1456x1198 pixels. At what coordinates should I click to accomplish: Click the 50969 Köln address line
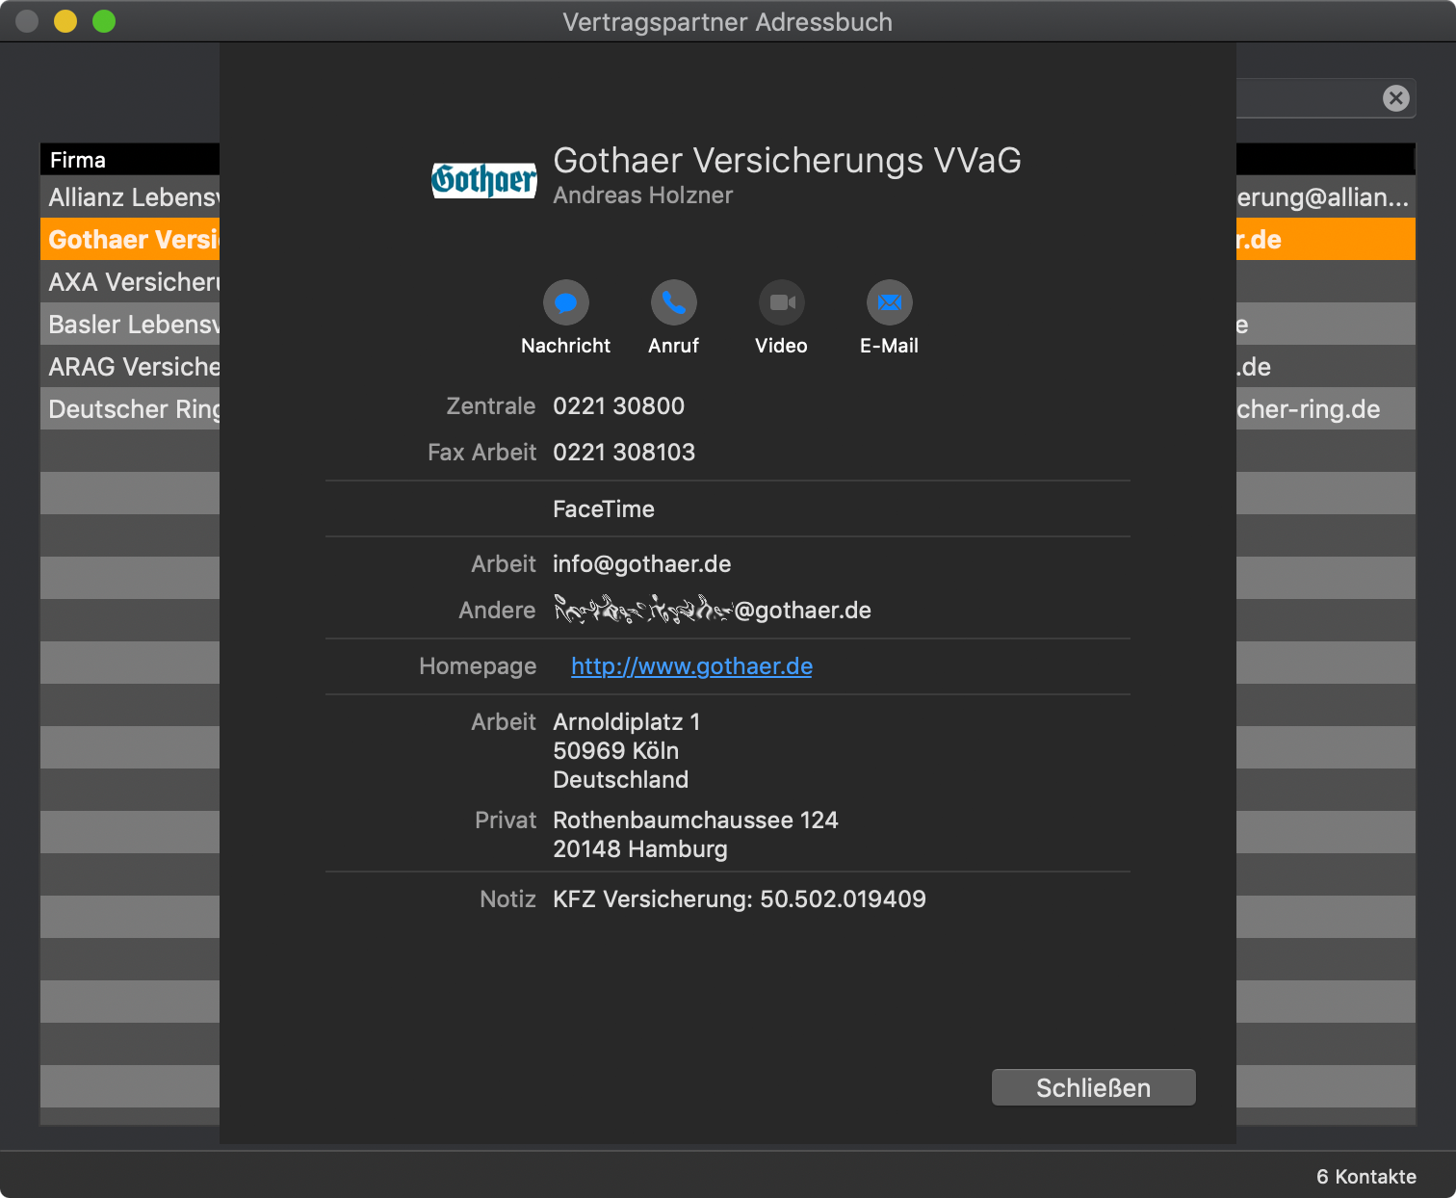[x=615, y=751]
